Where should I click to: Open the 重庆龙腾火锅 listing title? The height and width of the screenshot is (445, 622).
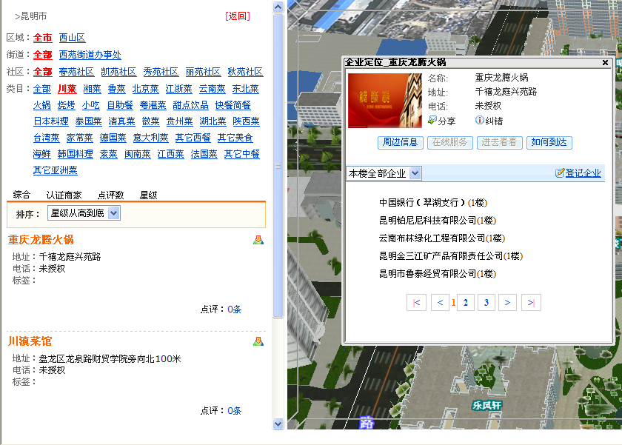click(41, 240)
